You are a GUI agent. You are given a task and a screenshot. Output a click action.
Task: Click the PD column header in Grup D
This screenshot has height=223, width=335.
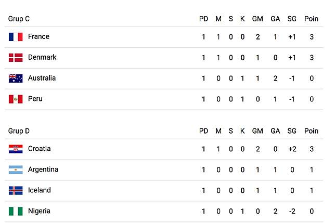point(203,131)
